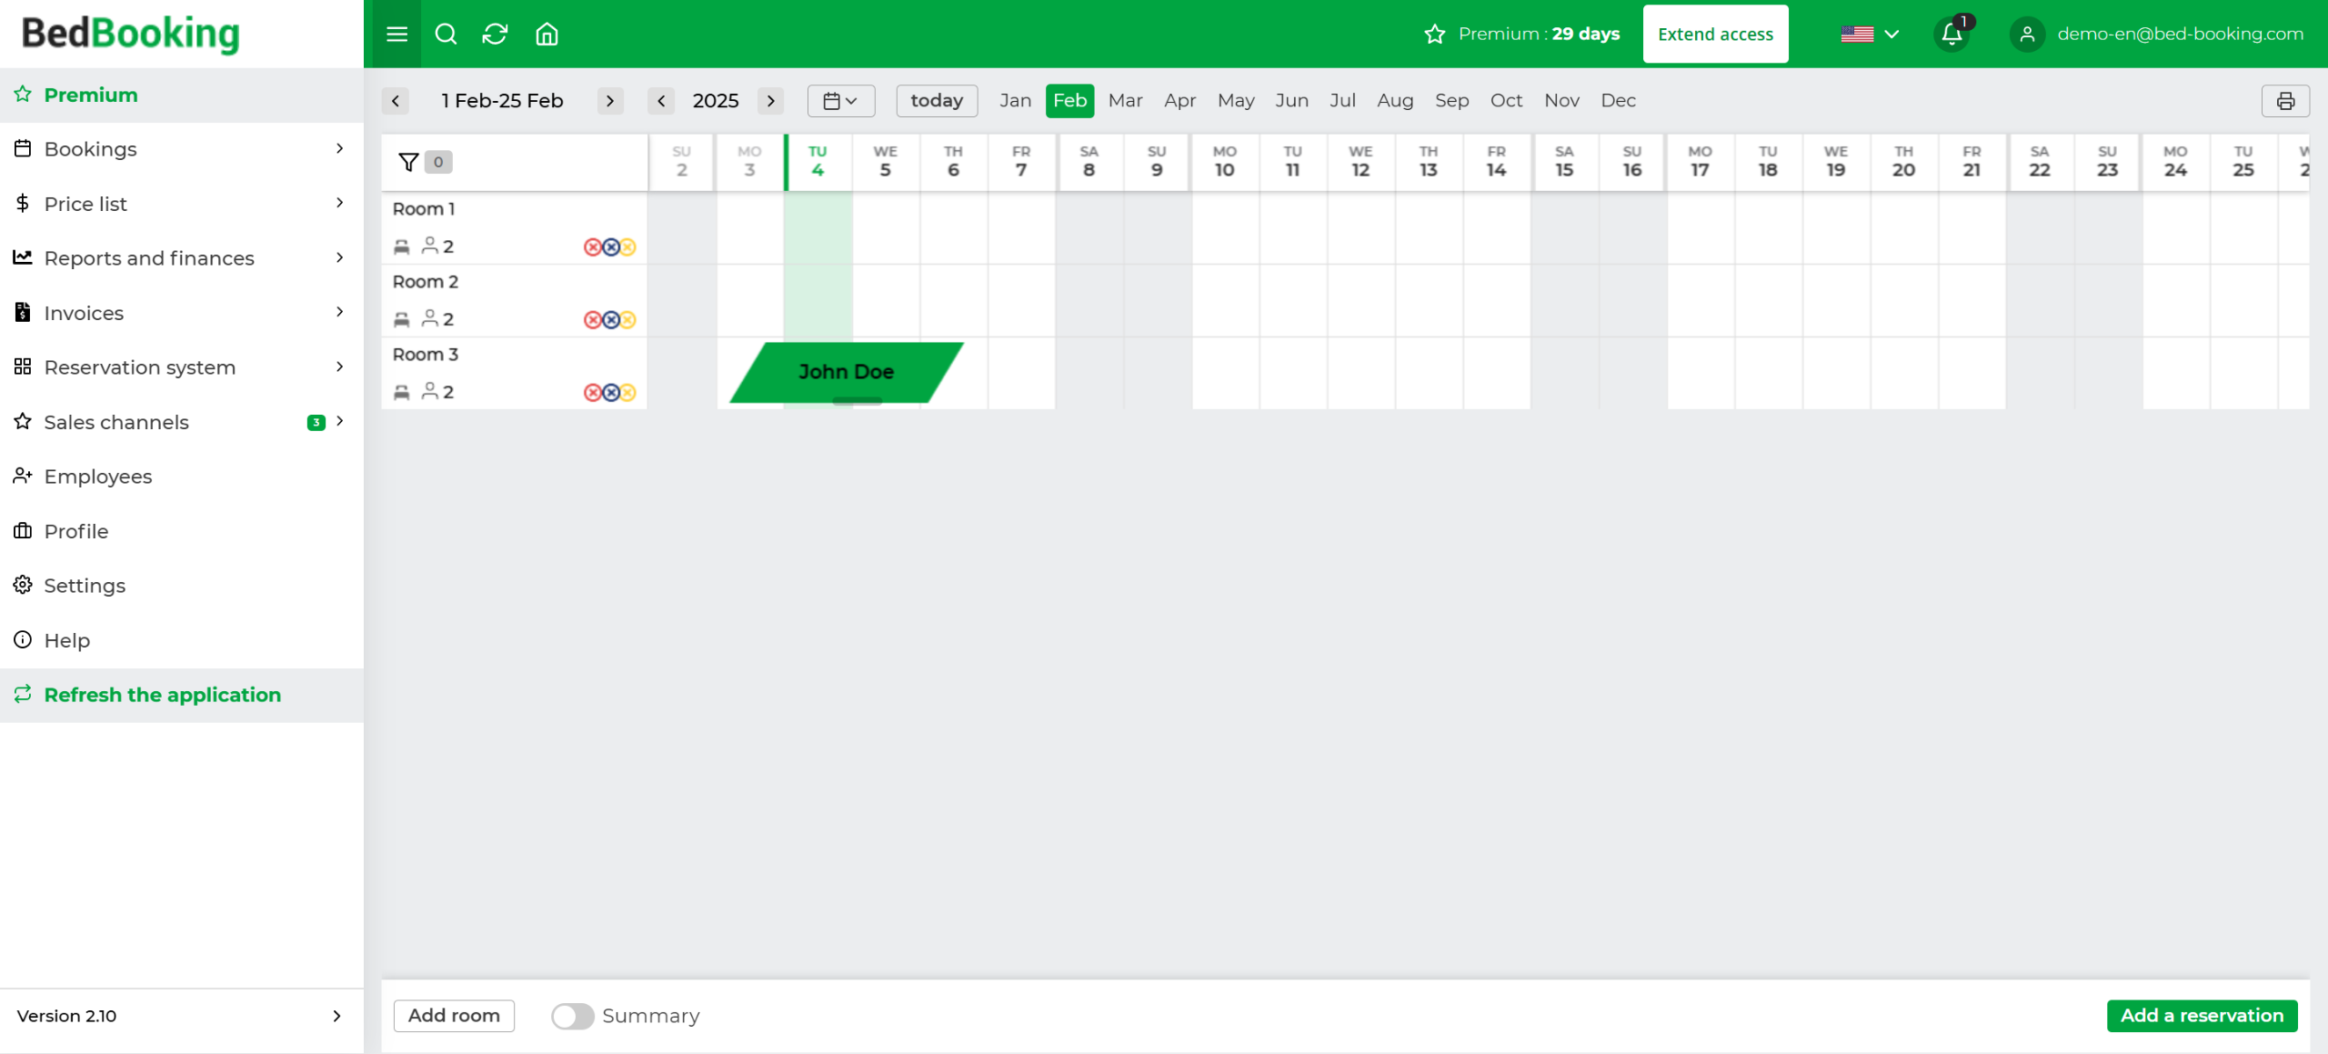Click the Add a reservation button
The width and height of the screenshot is (2328, 1054).
tap(2202, 1016)
